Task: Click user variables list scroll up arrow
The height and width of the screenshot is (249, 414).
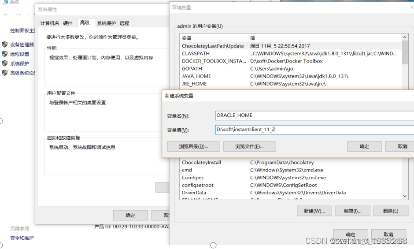Action: [404, 37]
